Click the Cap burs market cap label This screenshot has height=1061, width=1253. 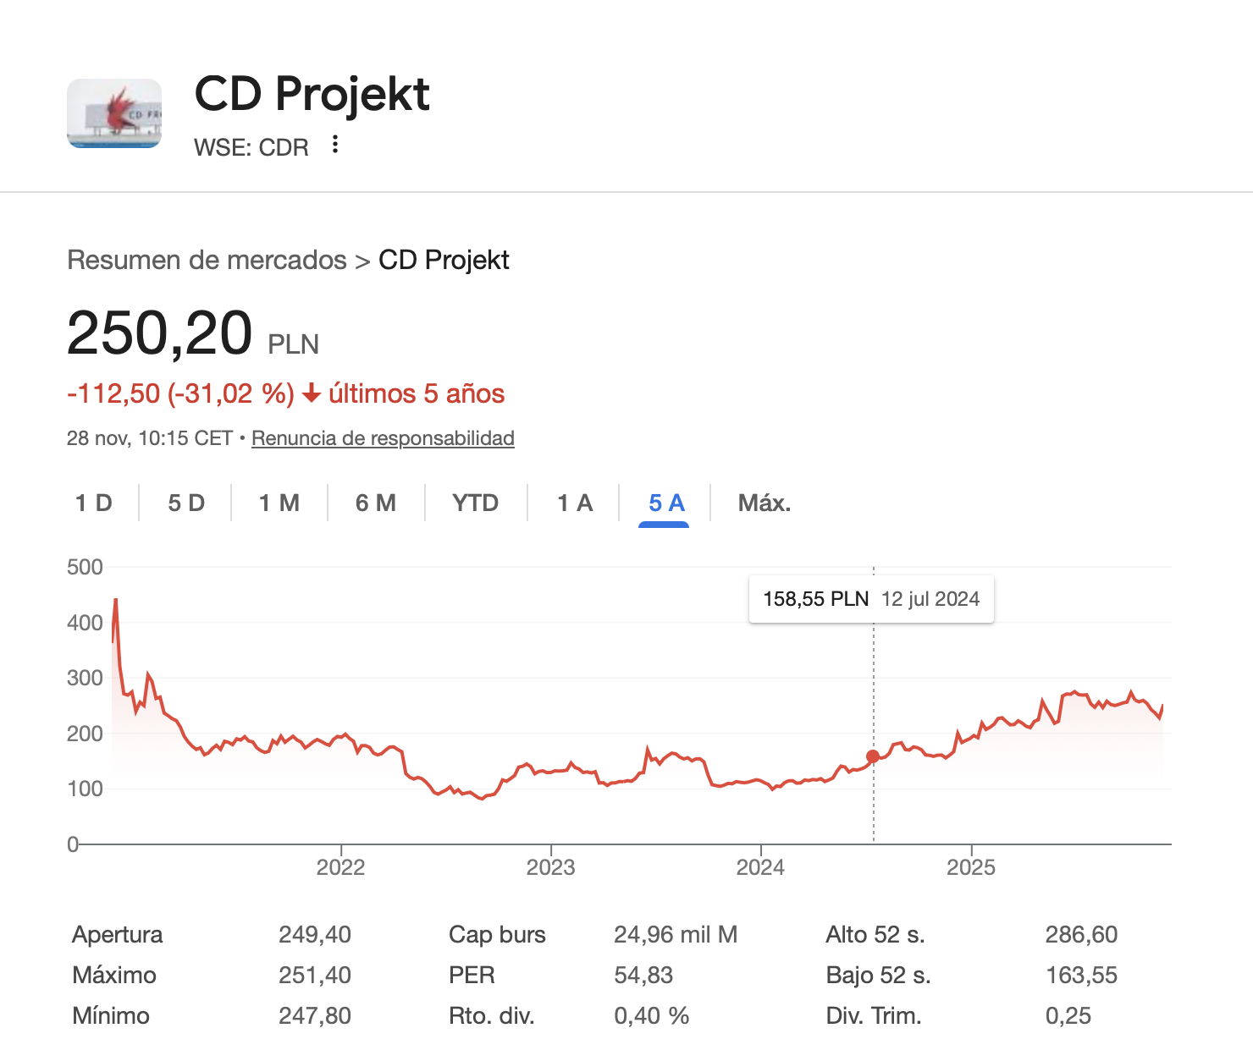497,934
